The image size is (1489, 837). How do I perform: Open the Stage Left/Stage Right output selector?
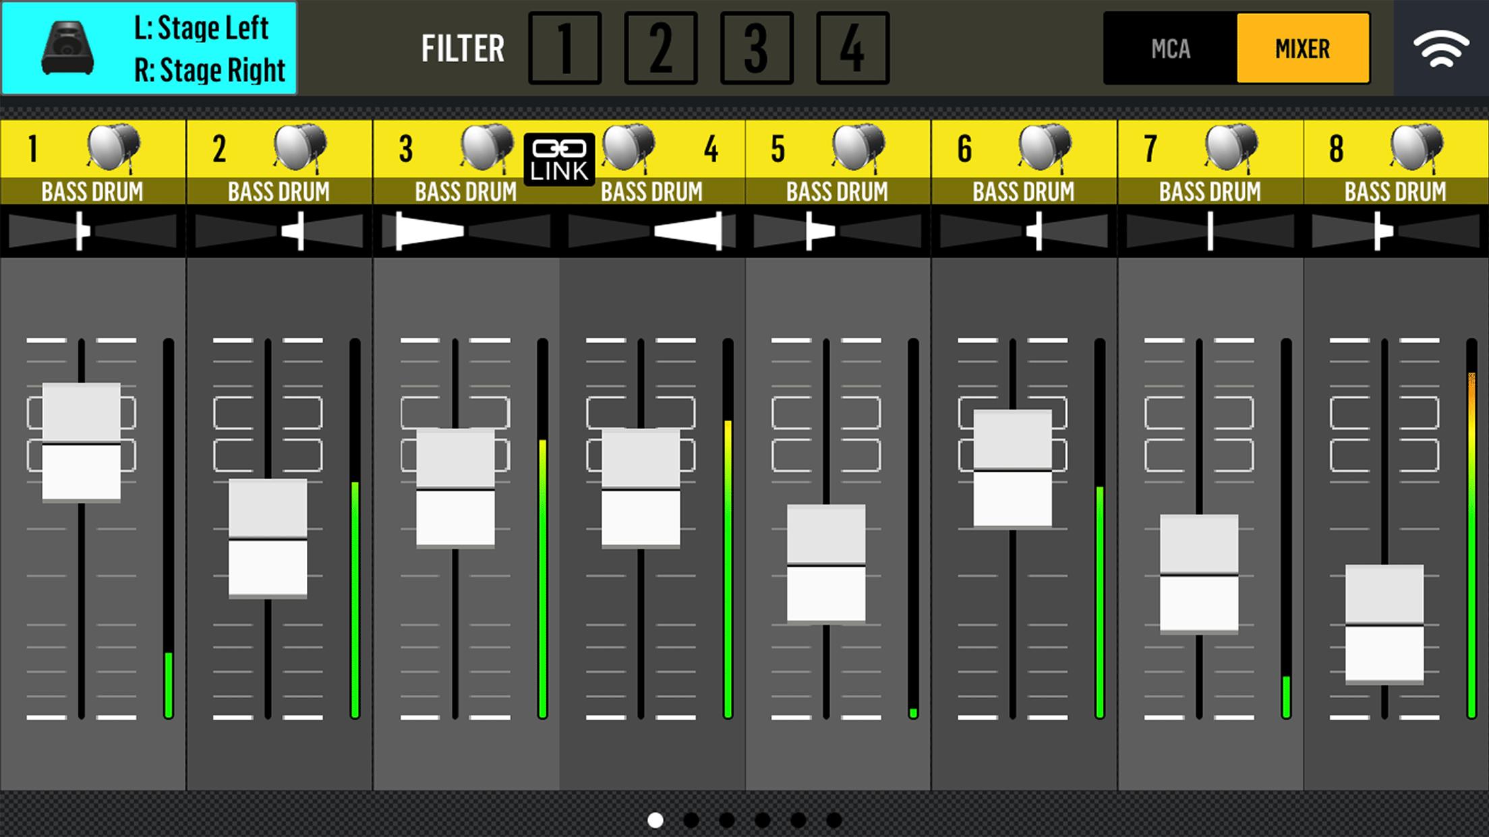pos(209,49)
